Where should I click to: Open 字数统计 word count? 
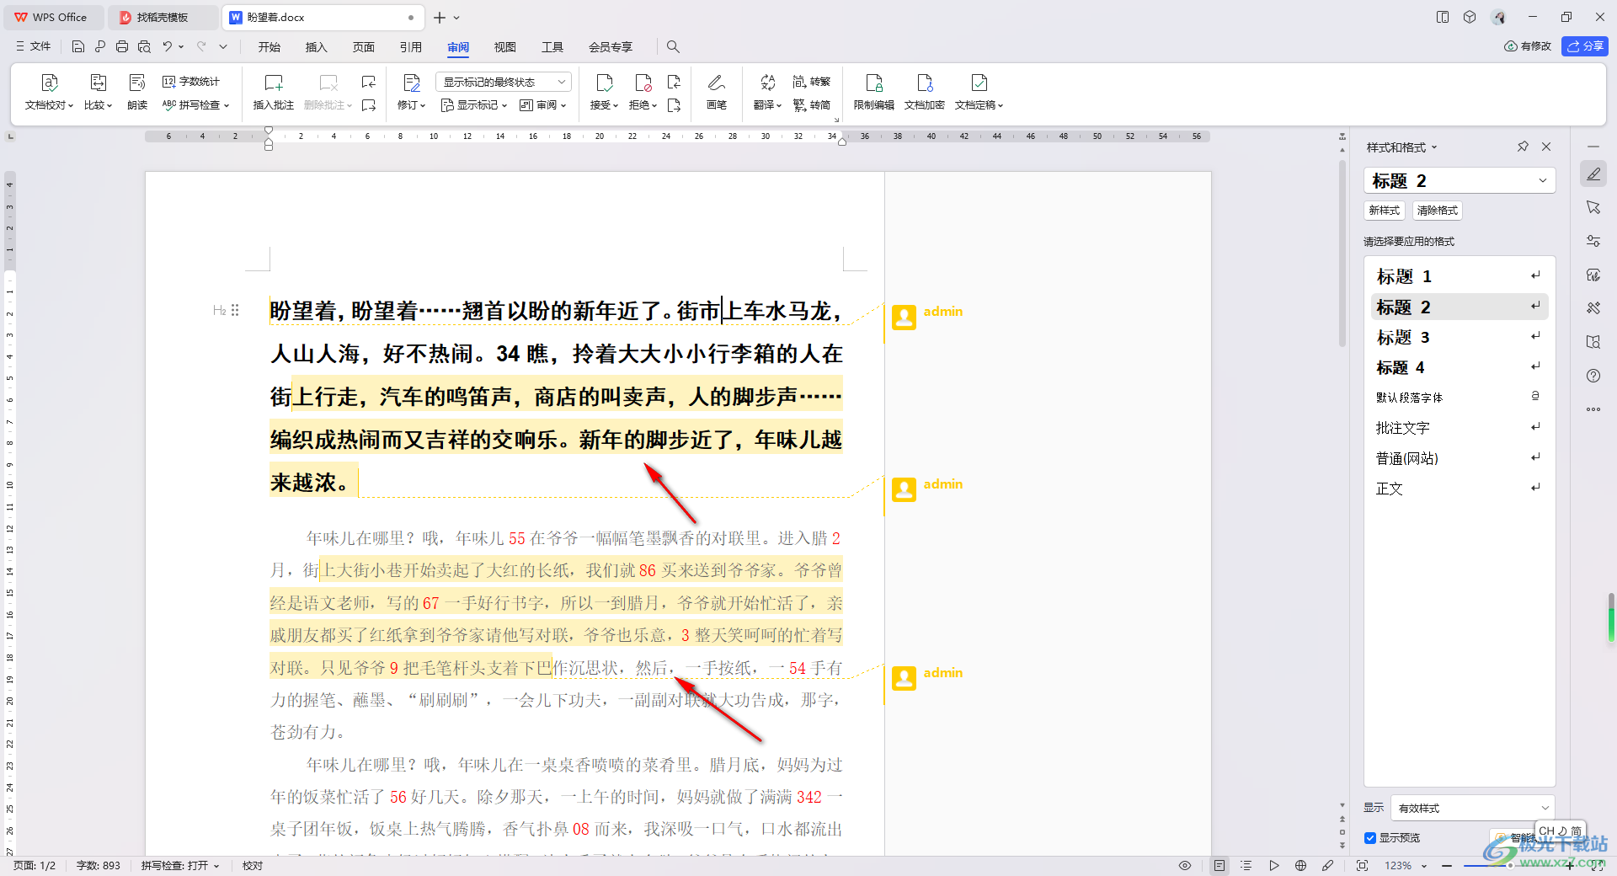point(191,82)
